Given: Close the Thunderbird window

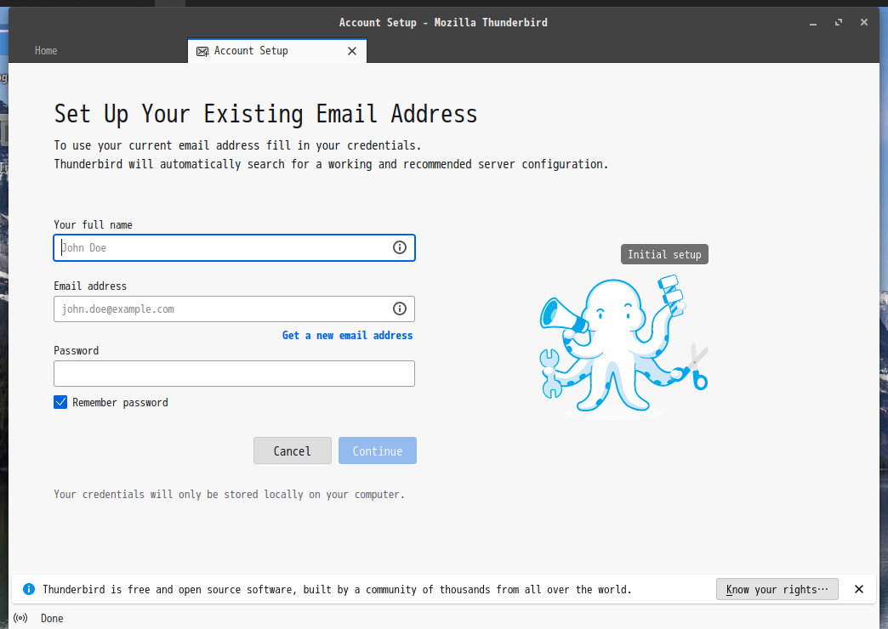Looking at the screenshot, I should coord(863,23).
